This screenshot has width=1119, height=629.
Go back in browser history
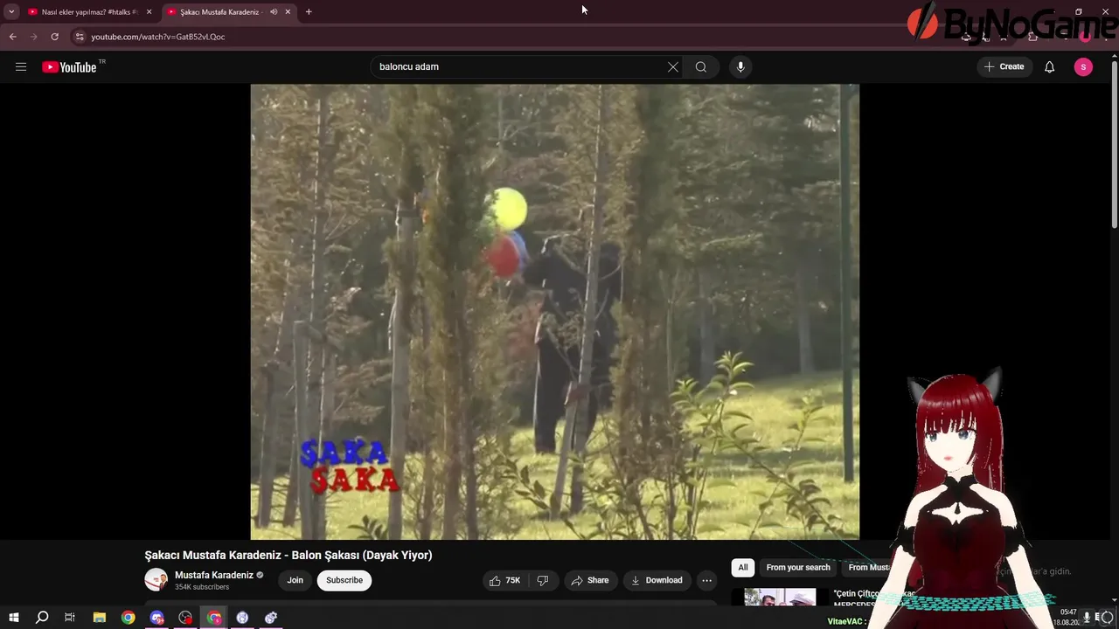coord(12,37)
